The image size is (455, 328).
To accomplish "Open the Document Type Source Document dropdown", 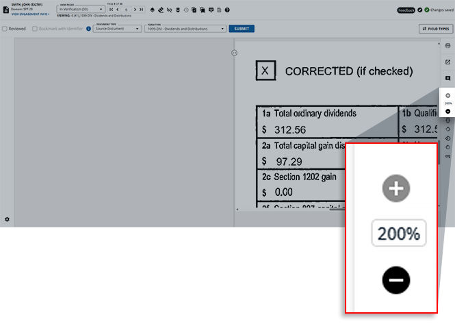I will 117,29.
